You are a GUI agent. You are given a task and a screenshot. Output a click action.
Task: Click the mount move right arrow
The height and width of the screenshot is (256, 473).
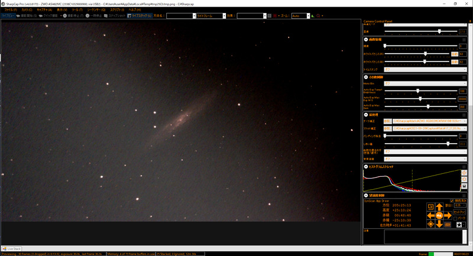coord(448,215)
